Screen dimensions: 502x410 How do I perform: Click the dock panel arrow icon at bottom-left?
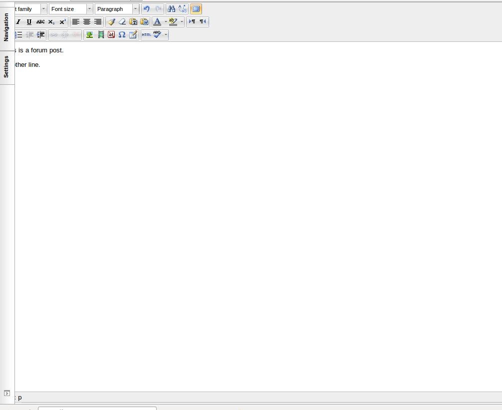coord(7,393)
